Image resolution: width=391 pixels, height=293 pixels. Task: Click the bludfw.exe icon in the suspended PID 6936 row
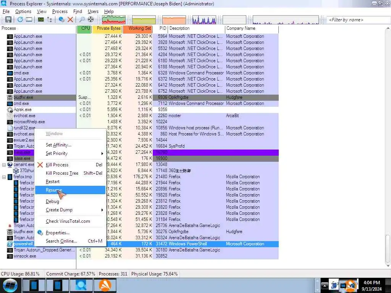coord(10,97)
